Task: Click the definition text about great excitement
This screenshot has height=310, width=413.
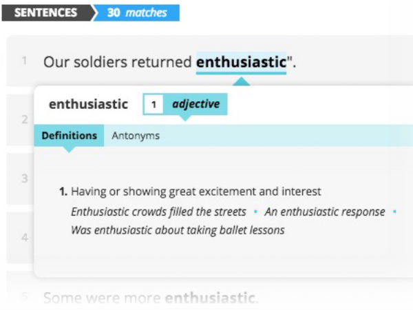Action: click(x=196, y=192)
